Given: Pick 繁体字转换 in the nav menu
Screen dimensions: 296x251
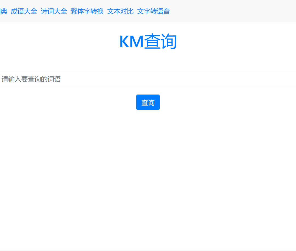Looking at the screenshot, I should [87, 11].
